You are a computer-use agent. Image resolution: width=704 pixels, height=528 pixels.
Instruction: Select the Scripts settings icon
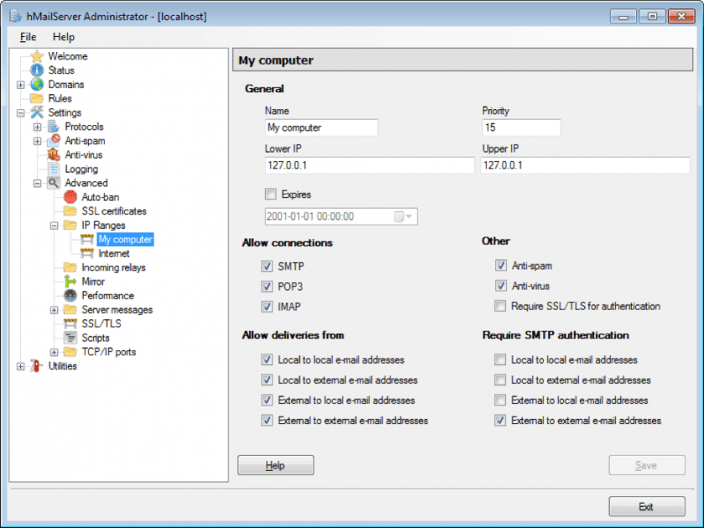click(71, 338)
